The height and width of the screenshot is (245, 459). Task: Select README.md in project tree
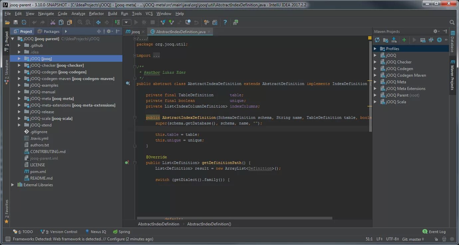click(41, 178)
